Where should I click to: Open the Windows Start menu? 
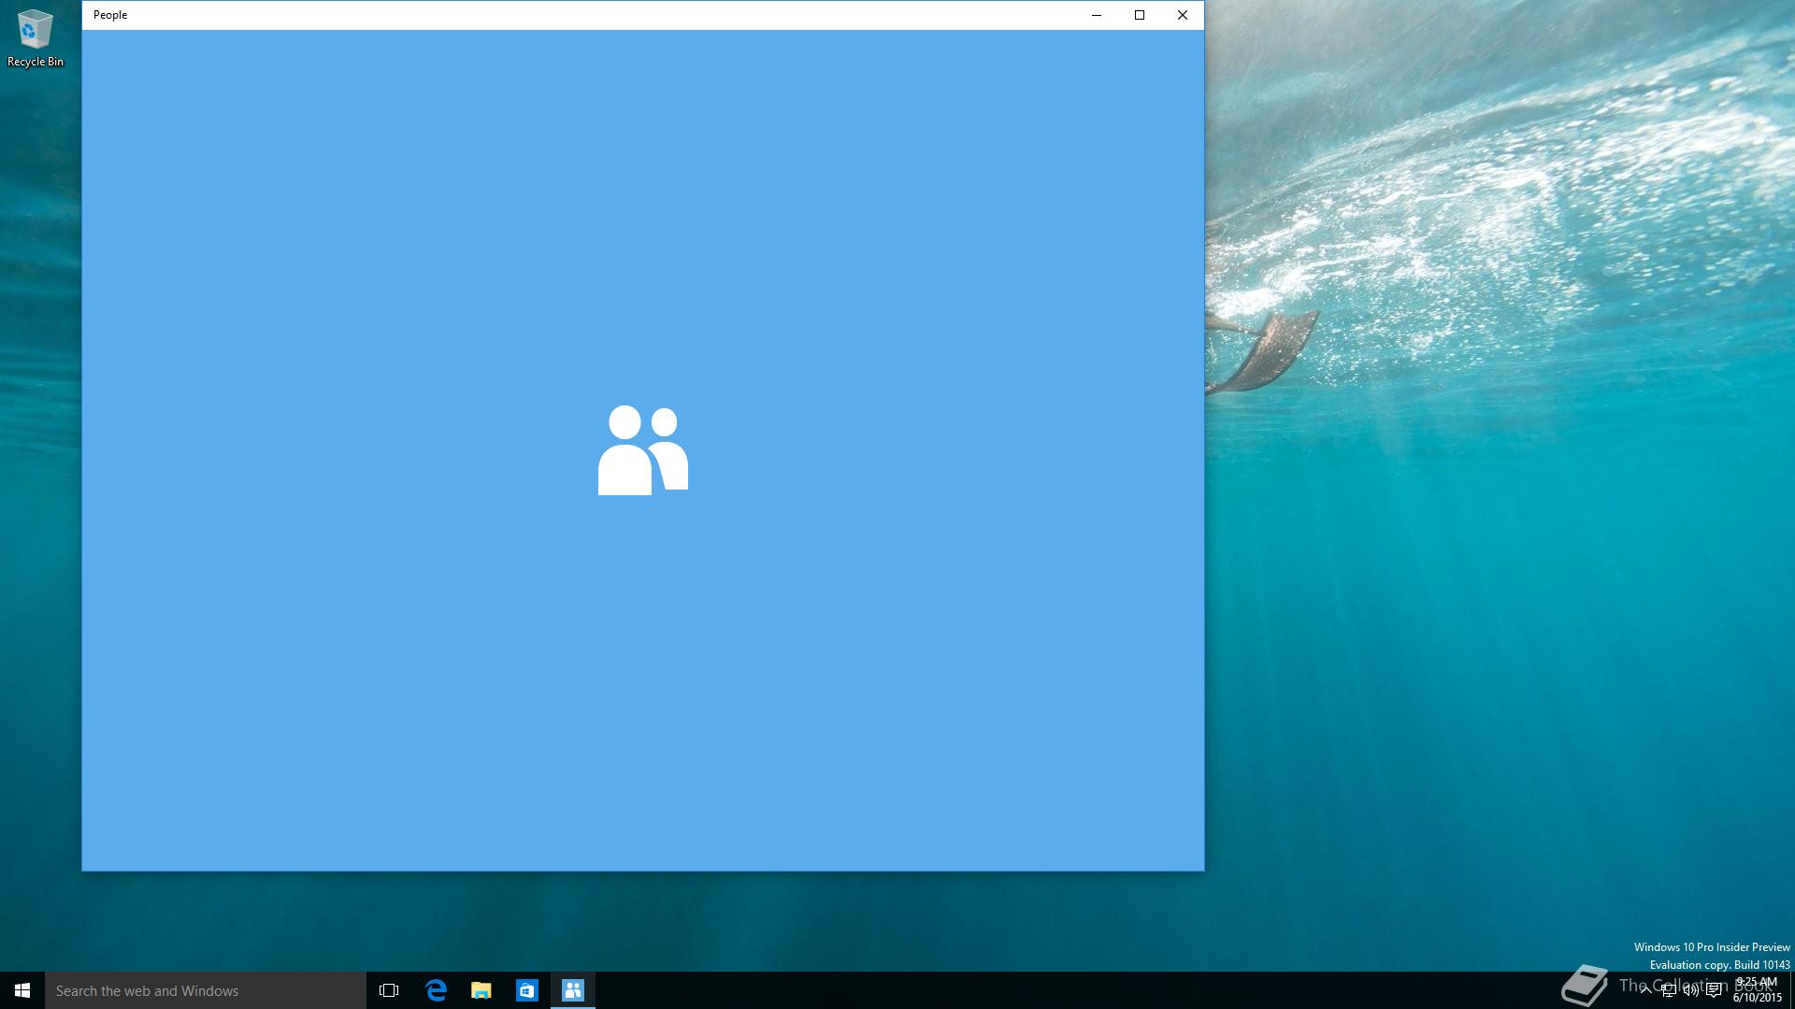(22, 990)
